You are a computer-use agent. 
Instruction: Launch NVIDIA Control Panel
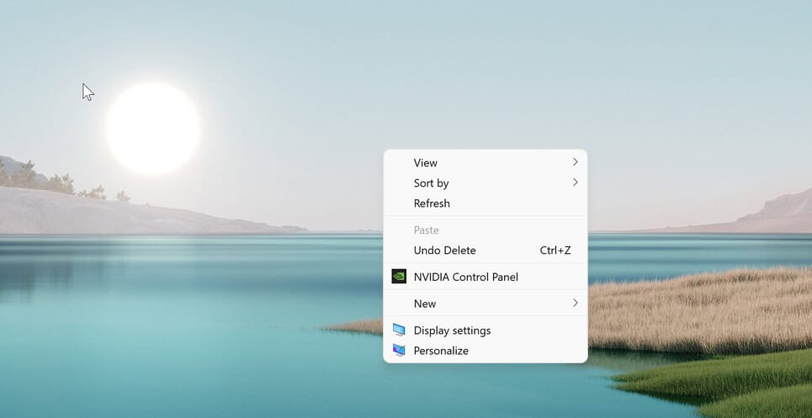(465, 278)
